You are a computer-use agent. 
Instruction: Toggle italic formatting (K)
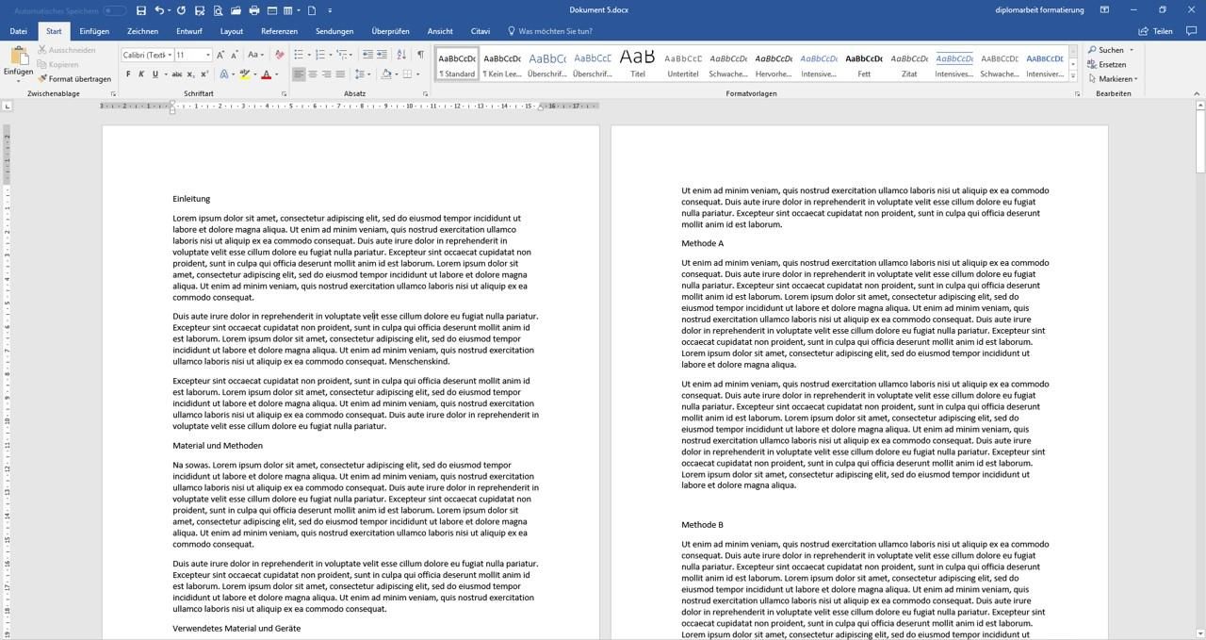click(x=141, y=74)
